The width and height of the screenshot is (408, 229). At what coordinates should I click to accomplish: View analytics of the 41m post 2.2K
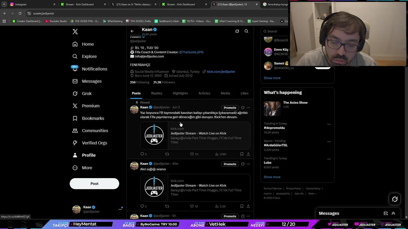tap(220, 206)
